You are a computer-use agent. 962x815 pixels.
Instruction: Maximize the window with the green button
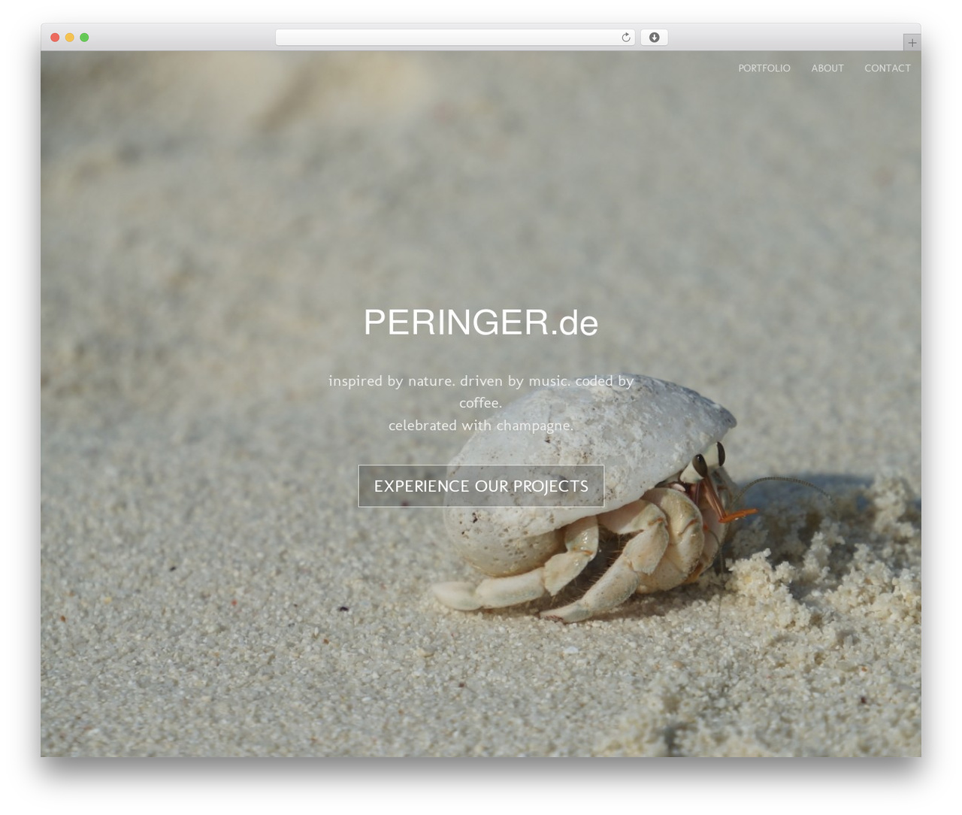pyautogui.click(x=84, y=38)
